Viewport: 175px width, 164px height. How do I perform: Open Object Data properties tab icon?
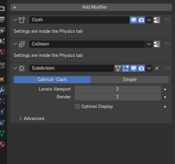coord(2,133)
